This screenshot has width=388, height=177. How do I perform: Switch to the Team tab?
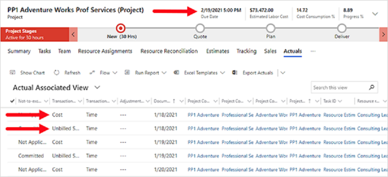coord(65,51)
